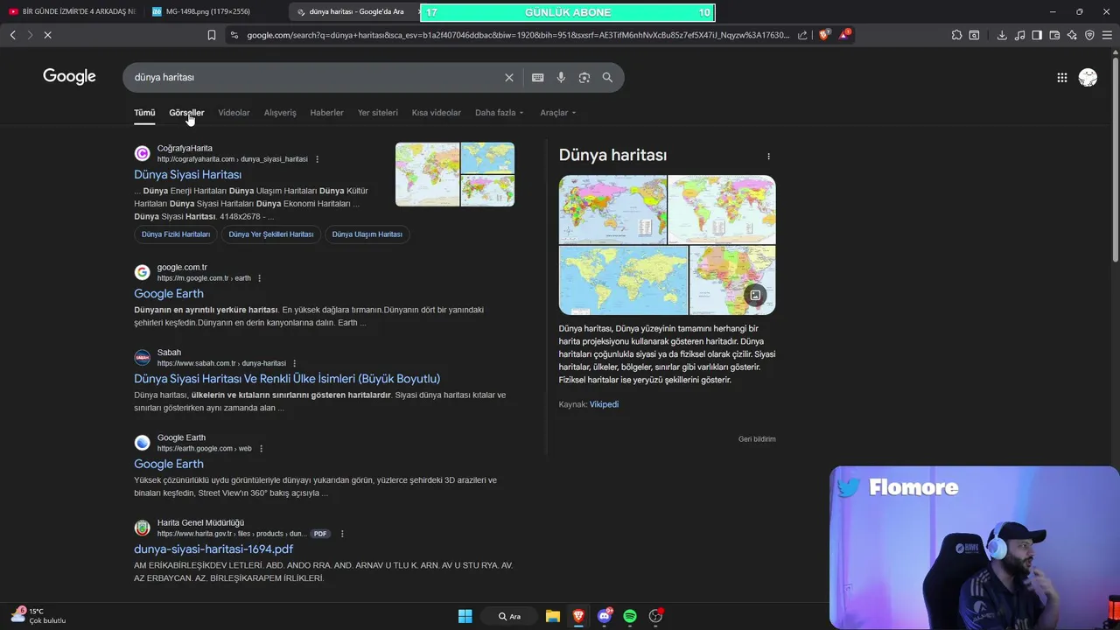The image size is (1120, 630).
Task: Expand the Daha fazla dropdown
Action: [x=499, y=113]
